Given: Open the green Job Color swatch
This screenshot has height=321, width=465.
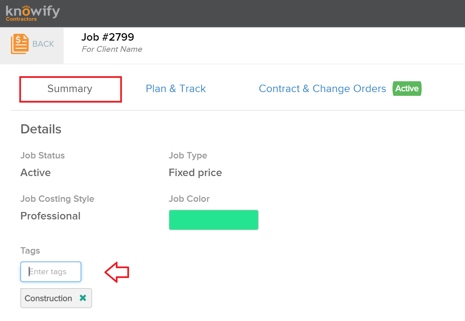Looking at the screenshot, I should coord(214,220).
